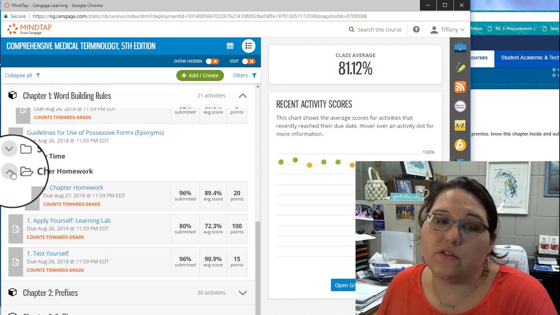Image resolution: width=560 pixels, height=315 pixels.
Task: Click the first orange dot in scores chart
Action: click(310, 165)
